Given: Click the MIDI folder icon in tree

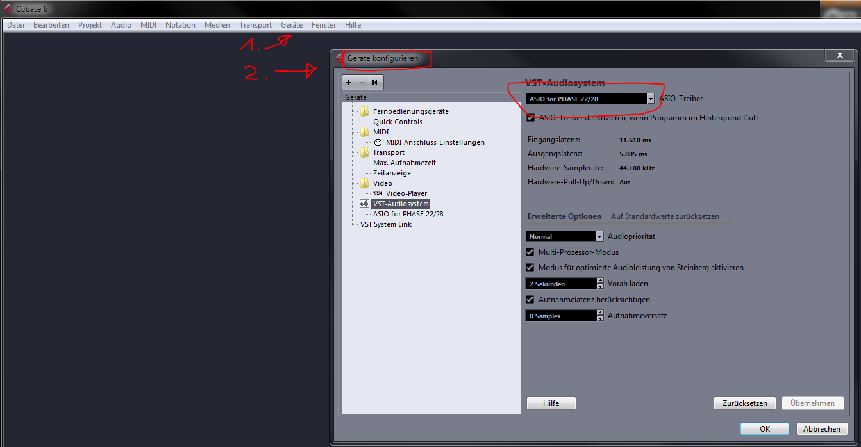Looking at the screenshot, I should click(x=365, y=132).
